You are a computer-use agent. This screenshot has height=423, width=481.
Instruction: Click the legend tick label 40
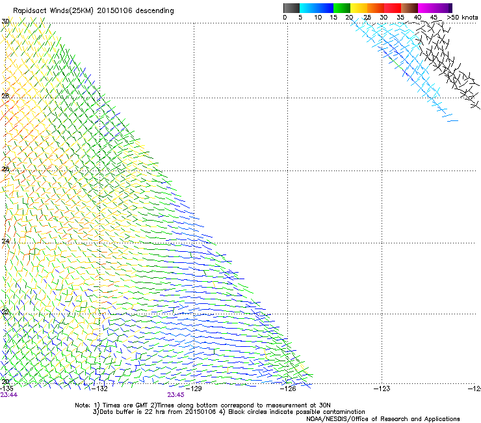(417, 18)
